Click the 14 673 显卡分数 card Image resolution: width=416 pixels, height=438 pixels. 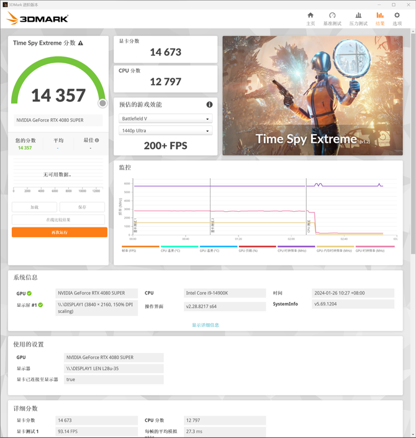pos(166,50)
